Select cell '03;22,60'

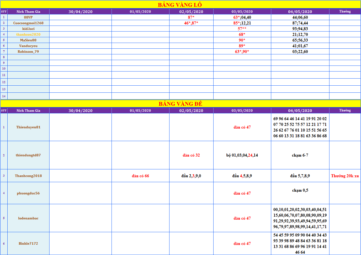(300, 51)
